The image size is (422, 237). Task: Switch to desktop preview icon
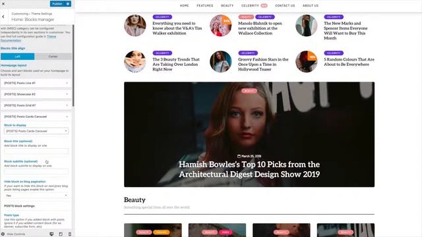pos(51,234)
